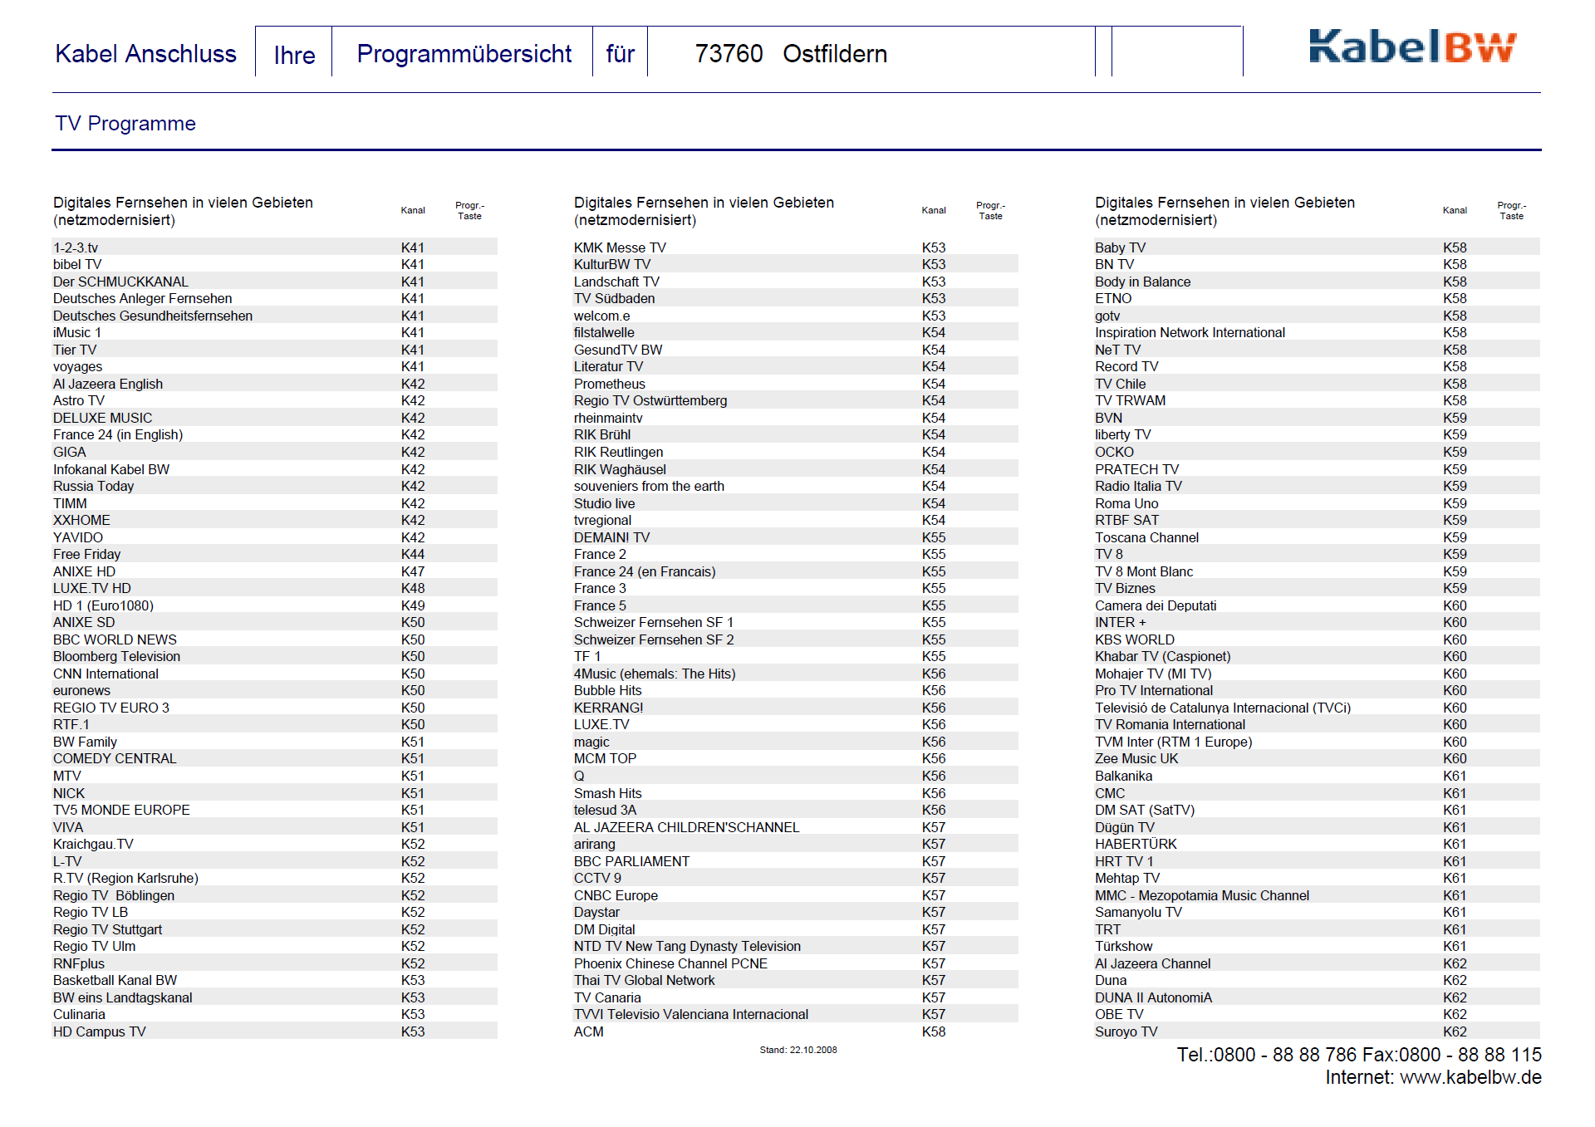Viewport: 1595px width, 1127px height.
Task: Click the Inspiration Network International entry
Action: [1190, 332]
